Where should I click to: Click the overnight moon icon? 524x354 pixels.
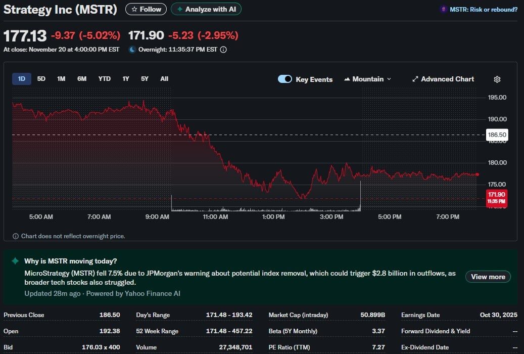[x=132, y=50]
